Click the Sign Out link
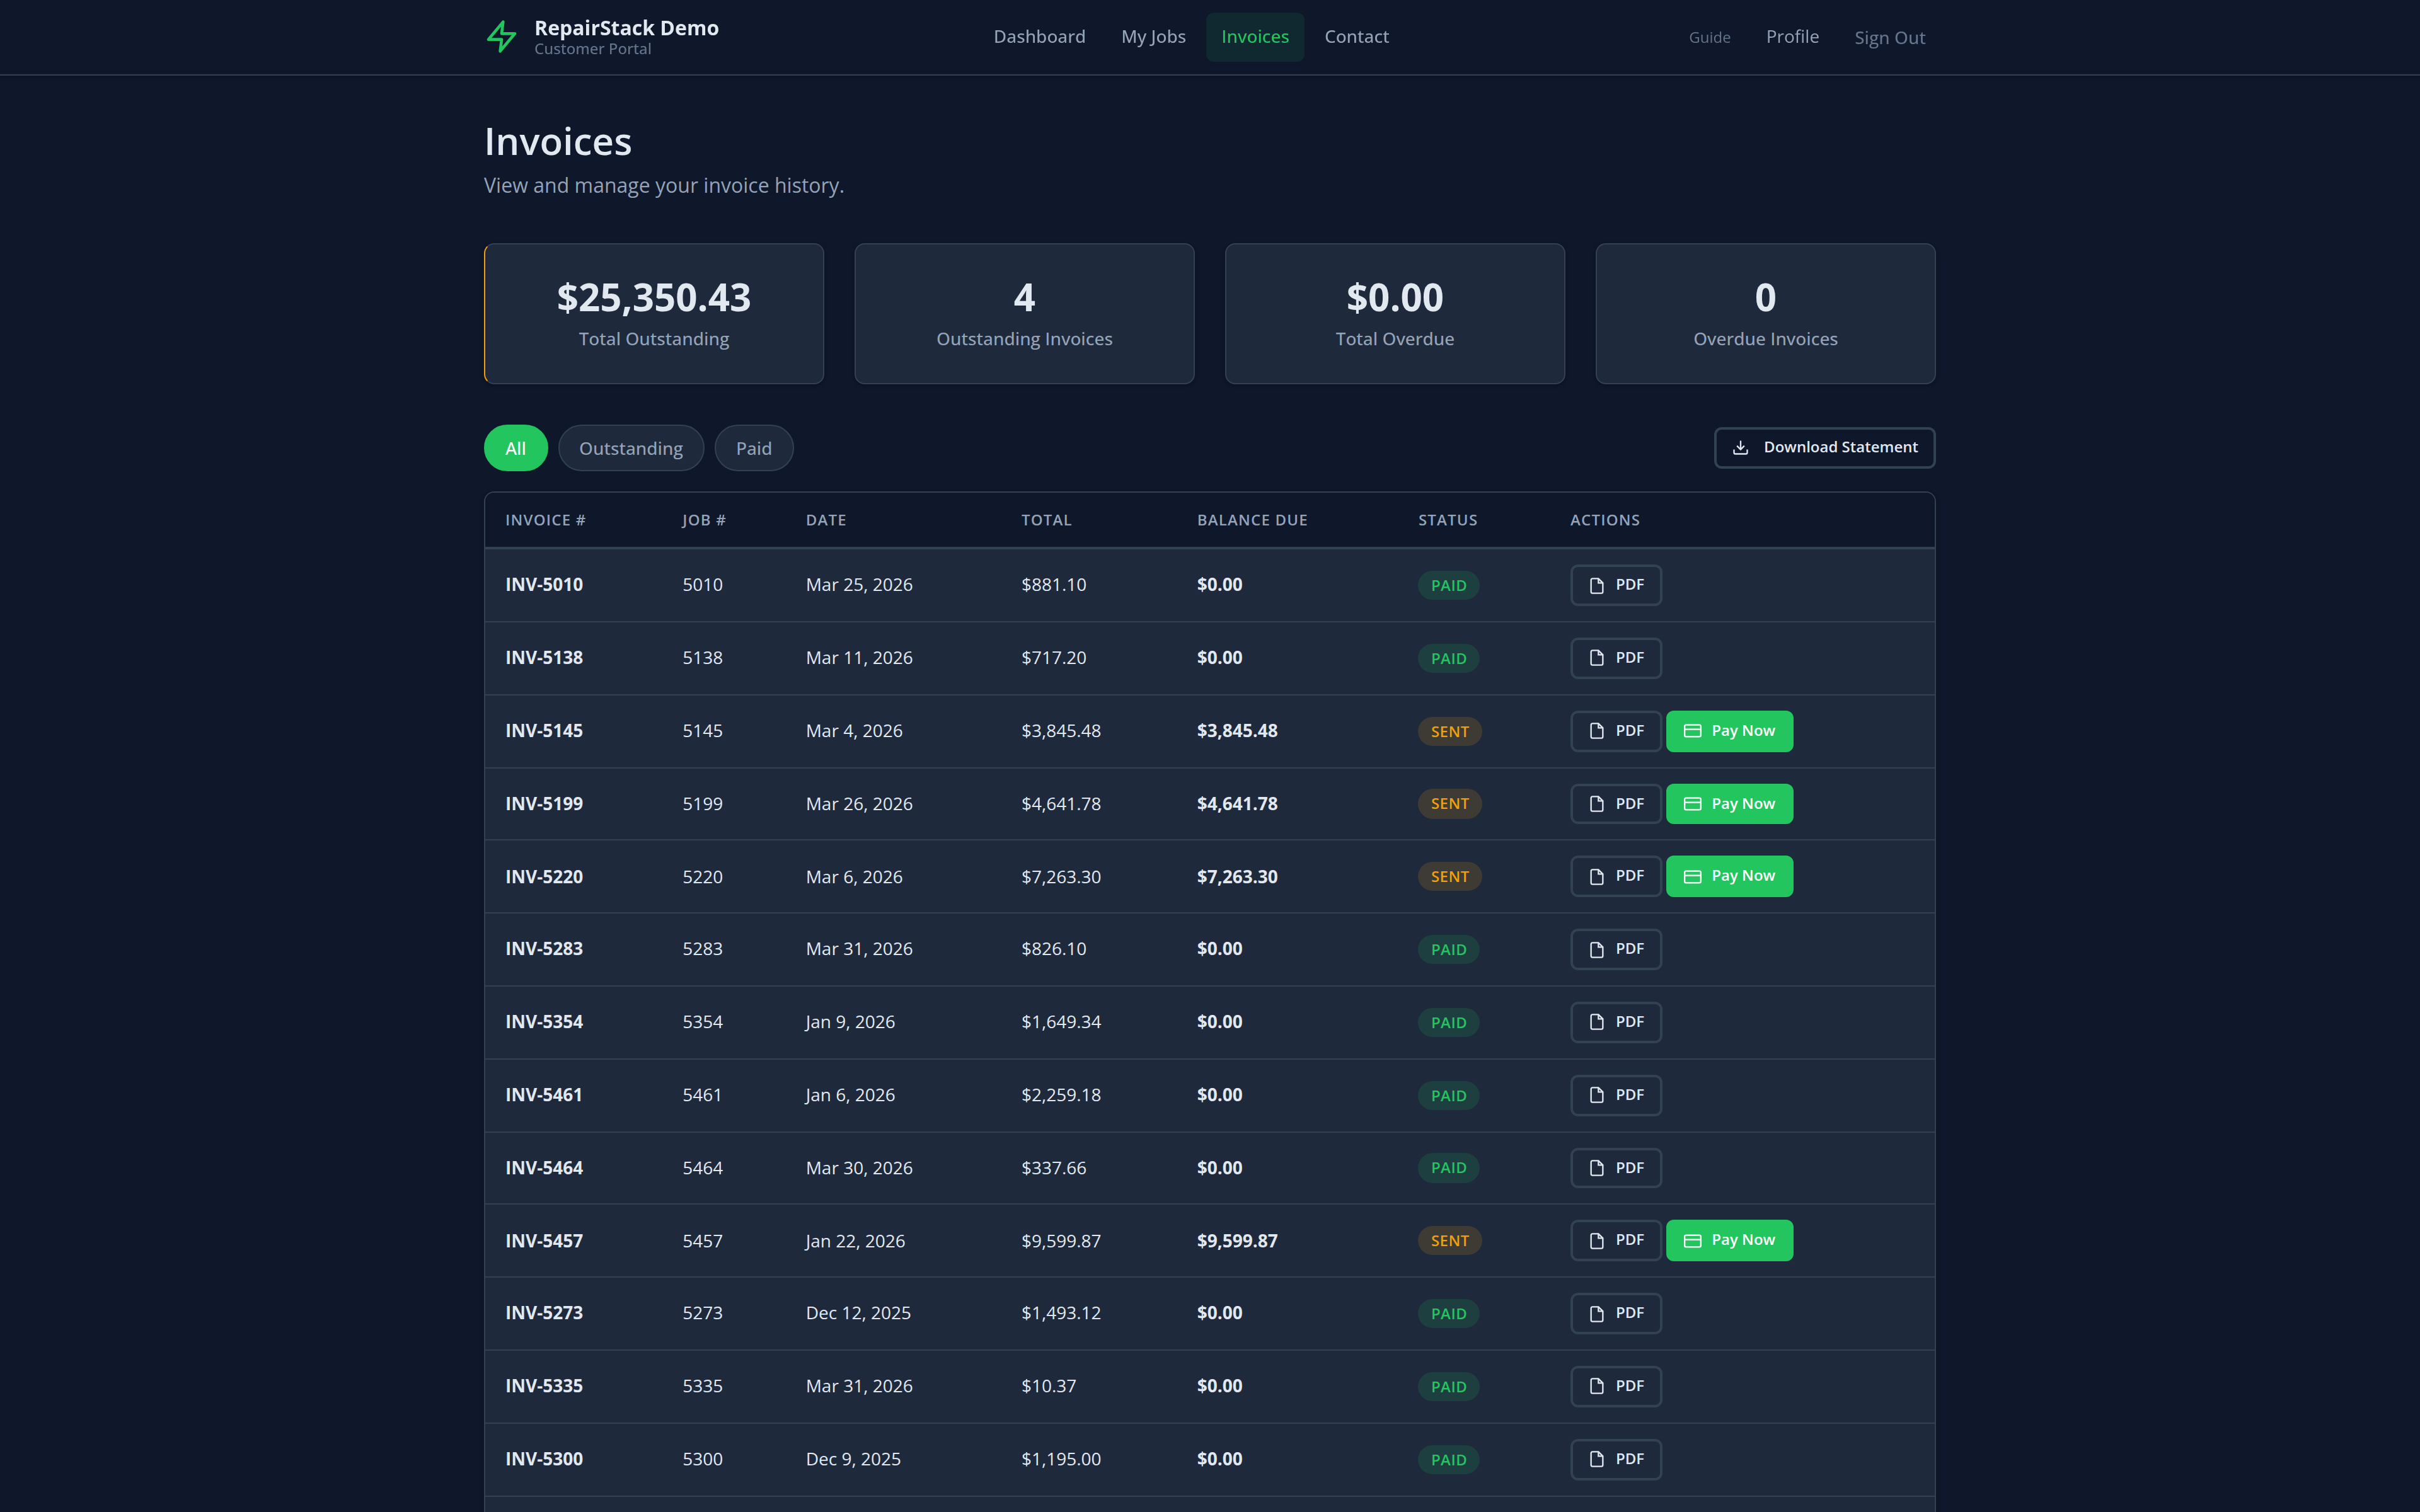Image resolution: width=2420 pixels, height=1512 pixels. click(1889, 38)
